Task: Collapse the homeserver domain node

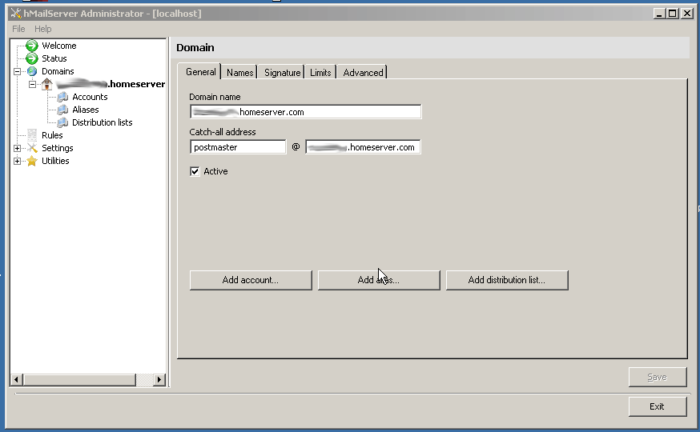Action: (32, 84)
